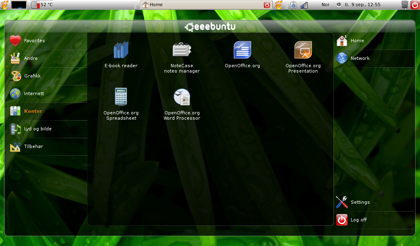Launch the E-book reader icon
Screen dimensions: 420x246
[x=121, y=50]
